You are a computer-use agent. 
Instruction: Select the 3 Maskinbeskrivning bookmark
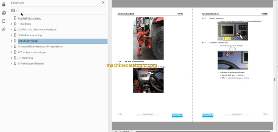[30, 35]
